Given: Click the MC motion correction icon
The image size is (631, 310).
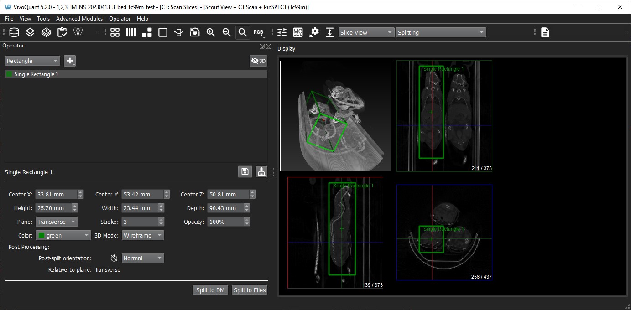Looking at the screenshot, I should pos(298,32).
